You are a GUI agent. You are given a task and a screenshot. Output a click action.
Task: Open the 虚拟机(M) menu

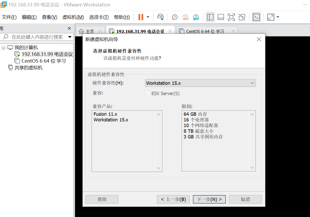(x=73, y=17)
